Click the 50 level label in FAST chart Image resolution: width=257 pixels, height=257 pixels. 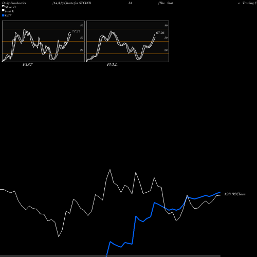82,38
